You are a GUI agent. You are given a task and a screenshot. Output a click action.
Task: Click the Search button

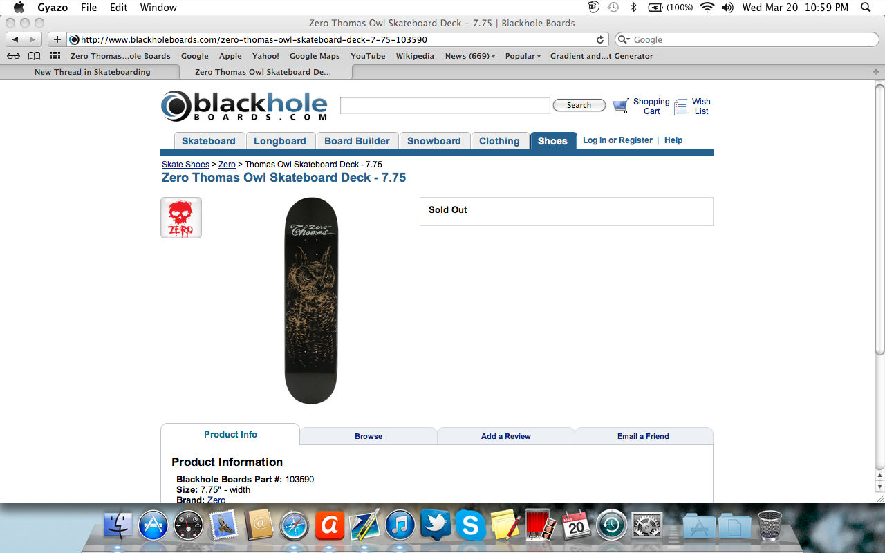(579, 105)
